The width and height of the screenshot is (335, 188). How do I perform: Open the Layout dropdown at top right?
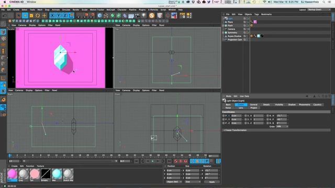pos(319,10)
